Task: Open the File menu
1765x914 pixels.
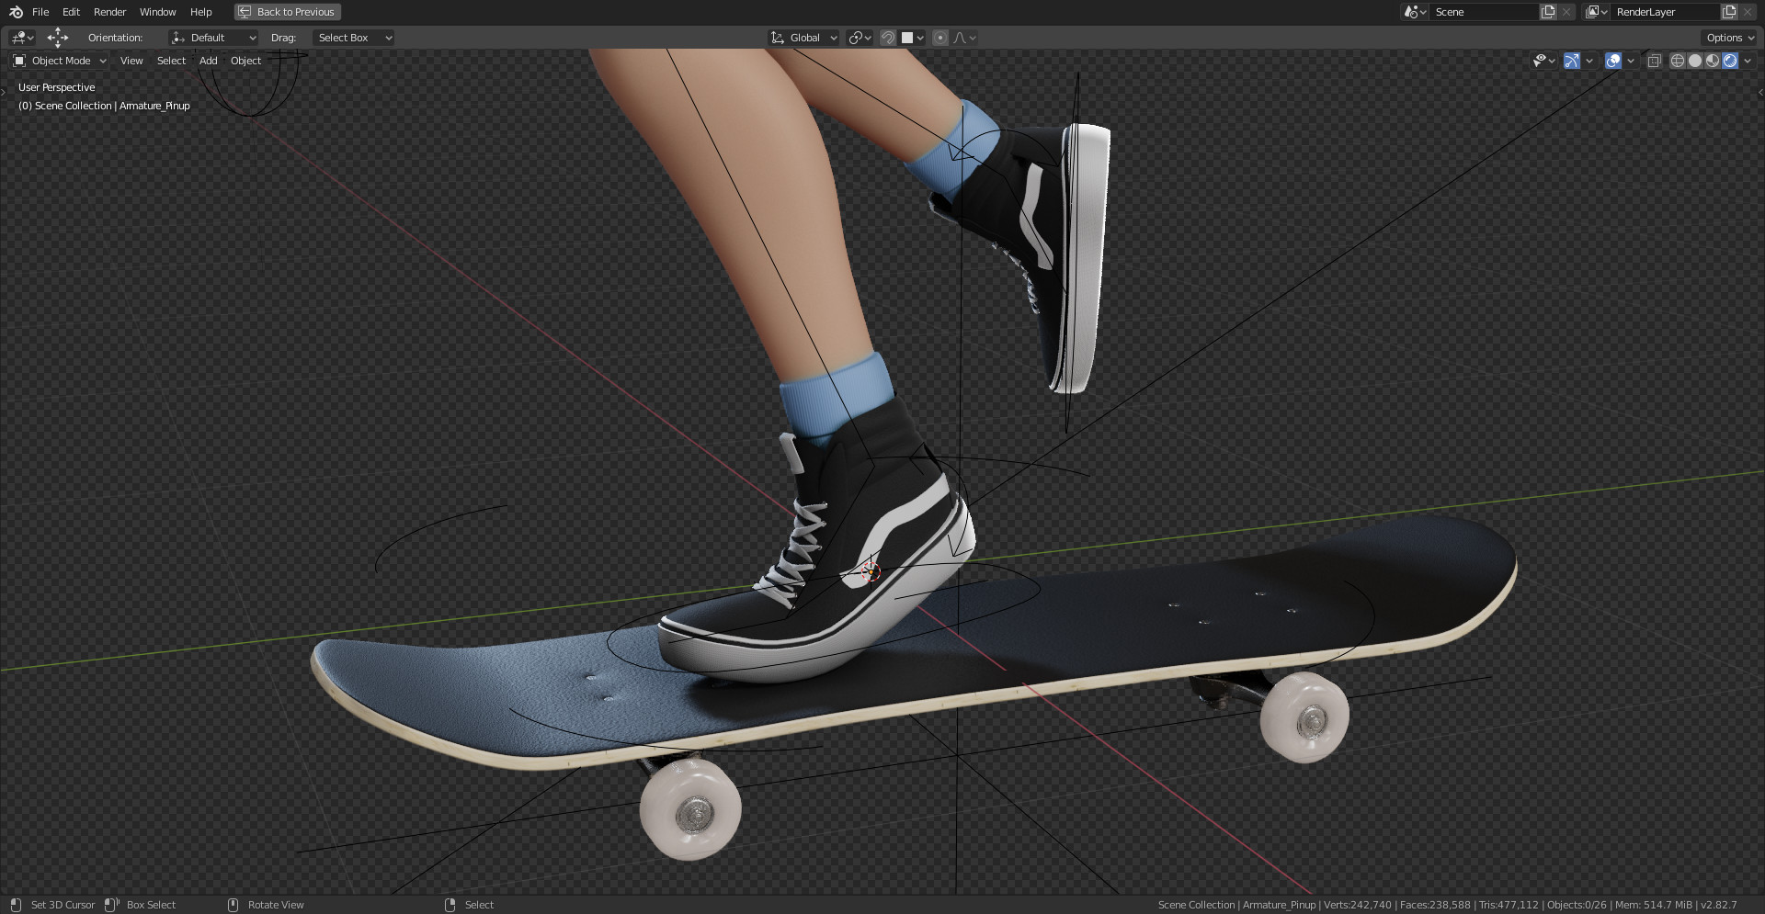Action: pyautogui.click(x=40, y=12)
